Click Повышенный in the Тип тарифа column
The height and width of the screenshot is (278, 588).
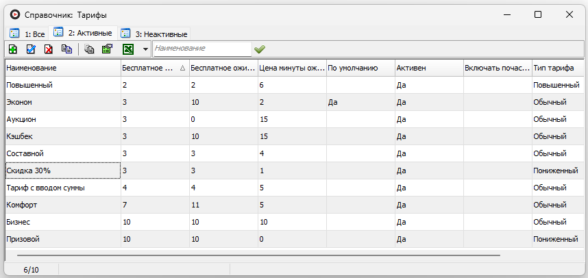[558, 85]
